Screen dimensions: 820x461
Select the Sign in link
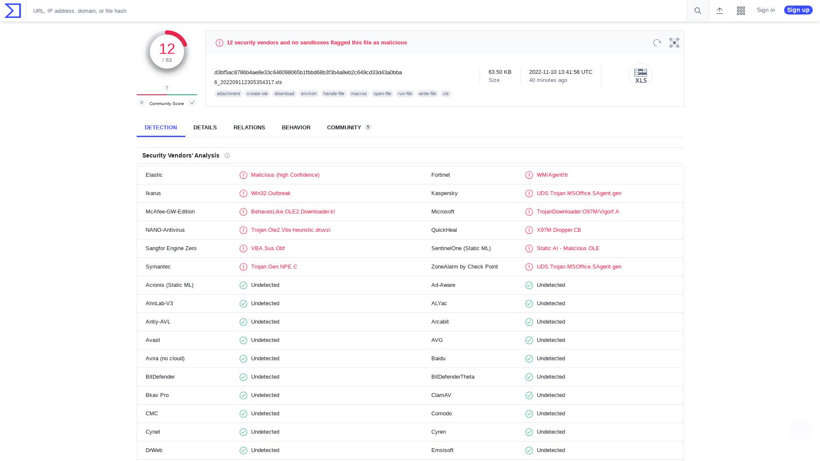[765, 10]
